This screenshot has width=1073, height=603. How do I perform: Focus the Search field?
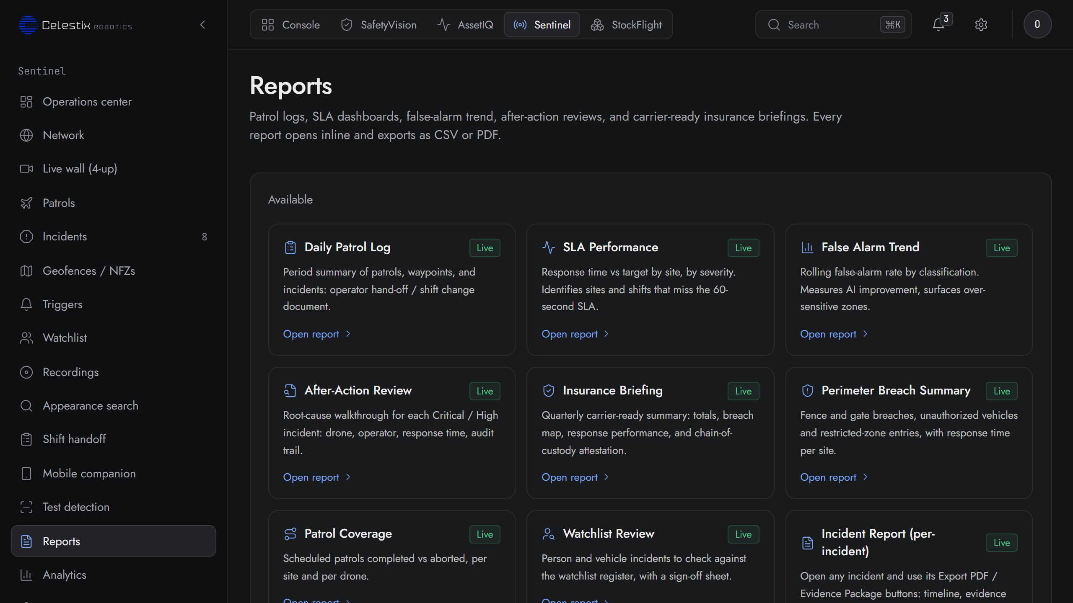point(833,25)
